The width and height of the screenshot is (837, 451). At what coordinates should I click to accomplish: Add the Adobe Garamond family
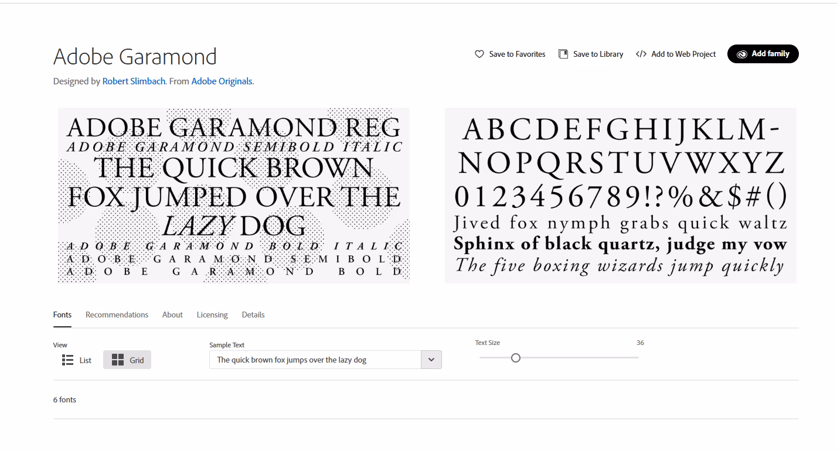763,54
